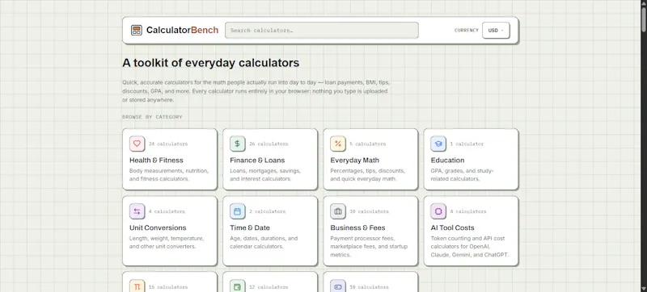Click the Everyday Math description about tips, discounts
This screenshot has height=292, width=647.
click(368, 175)
